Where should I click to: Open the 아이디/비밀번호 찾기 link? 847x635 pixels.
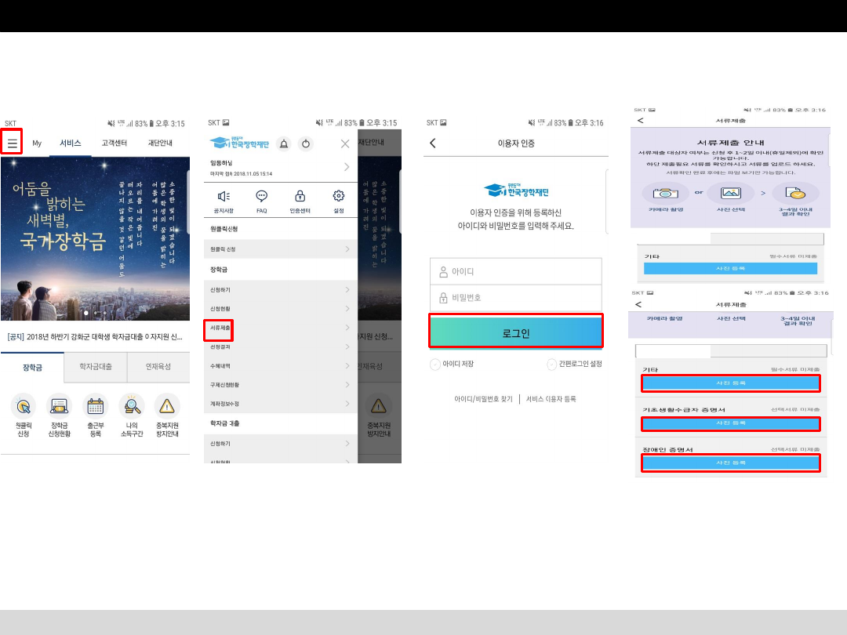pyautogui.click(x=483, y=399)
